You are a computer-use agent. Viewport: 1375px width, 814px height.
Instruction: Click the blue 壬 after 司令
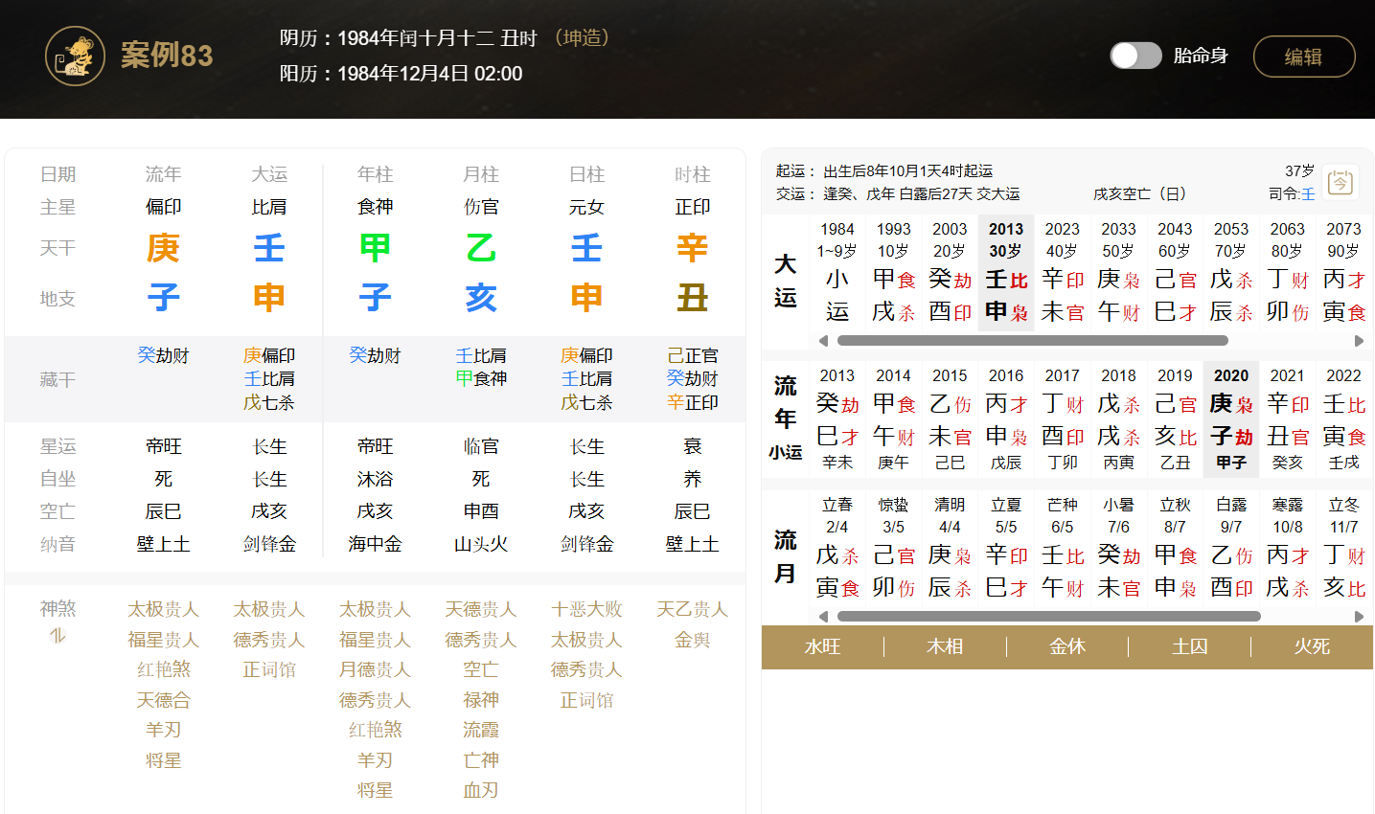1308,193
